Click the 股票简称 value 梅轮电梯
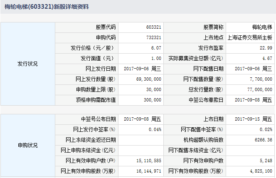This screenshot has height=178, width=276. point(262,27)
